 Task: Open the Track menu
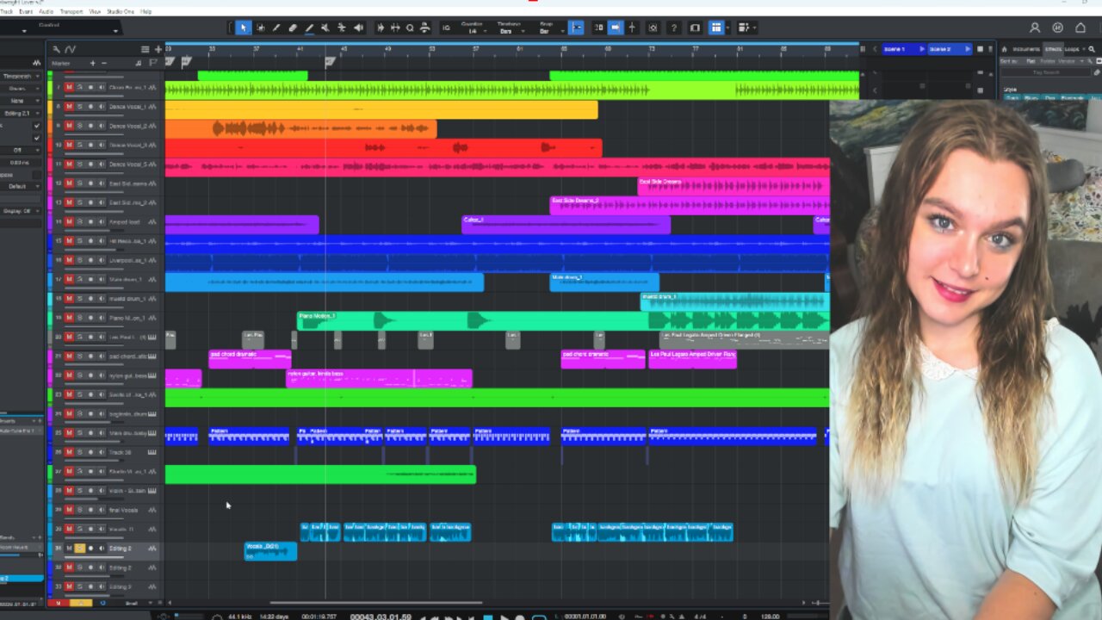click(x=6, y=11)
